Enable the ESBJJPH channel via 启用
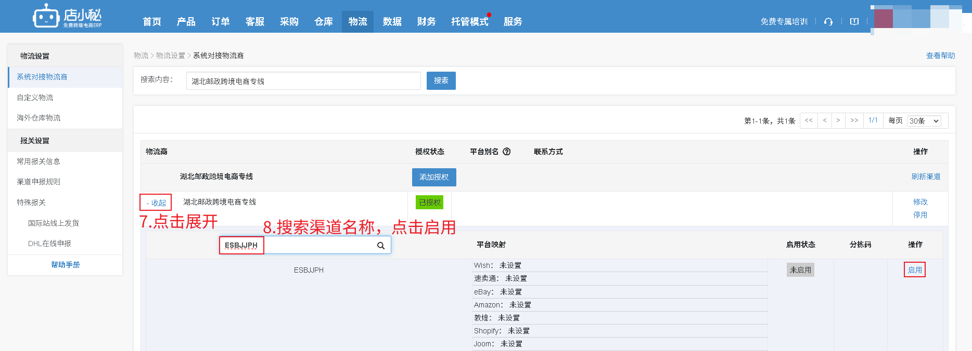The width and height of the screenshot is (972, 351). [x=914, y=270]
